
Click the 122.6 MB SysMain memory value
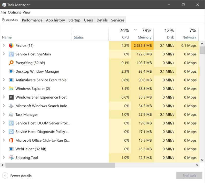click(x=144, y=54)
